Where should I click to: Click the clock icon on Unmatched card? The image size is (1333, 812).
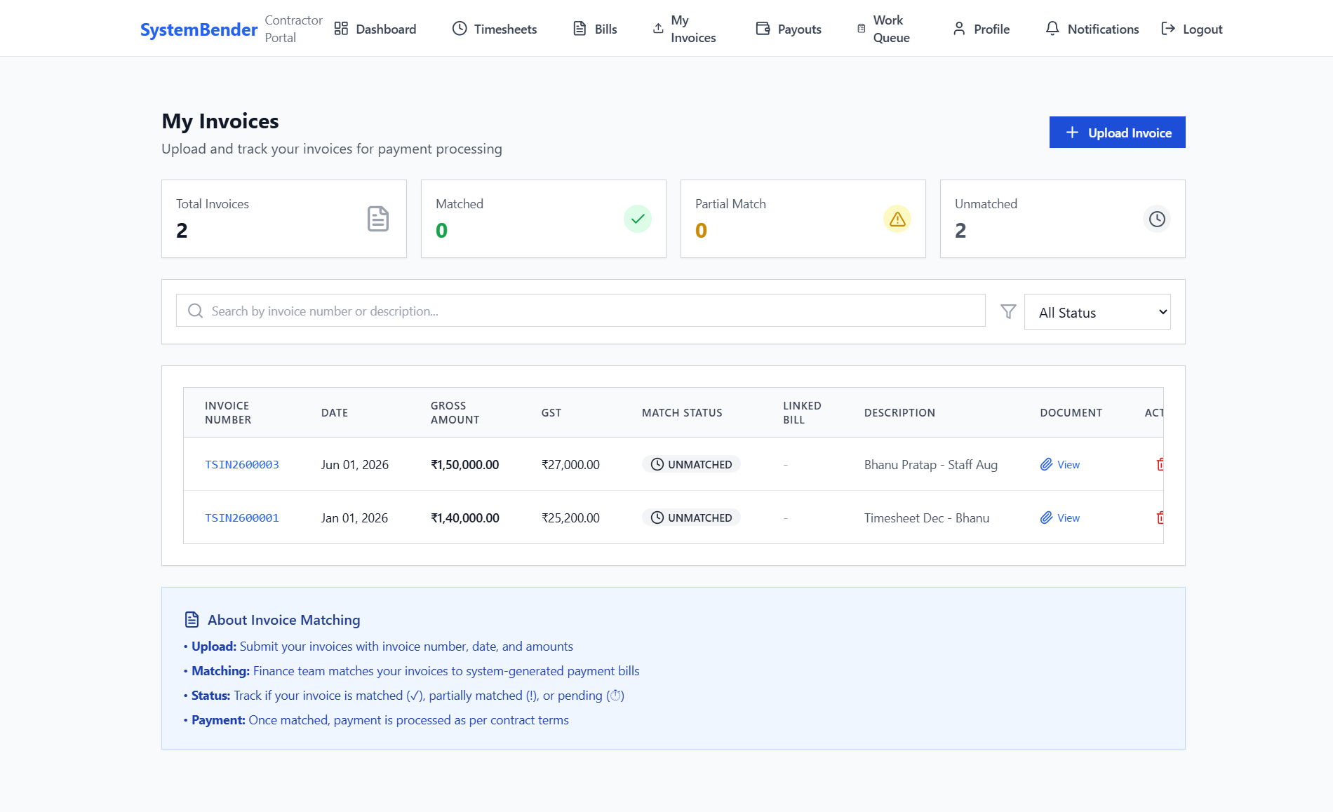click(x=1157, y=219)
